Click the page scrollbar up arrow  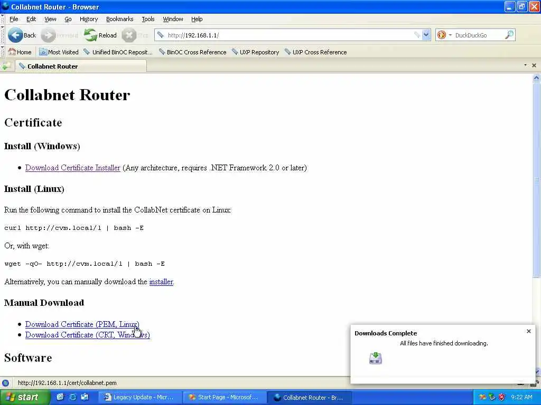536,78
